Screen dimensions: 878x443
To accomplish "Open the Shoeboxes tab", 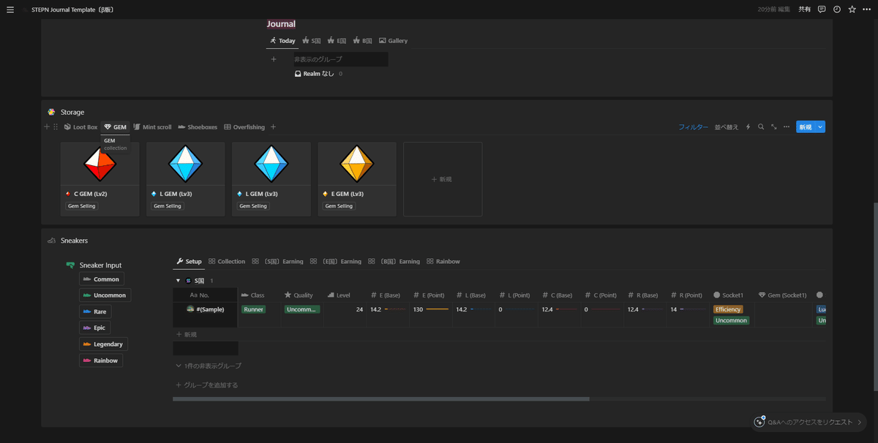I will (x=198, y=127).
